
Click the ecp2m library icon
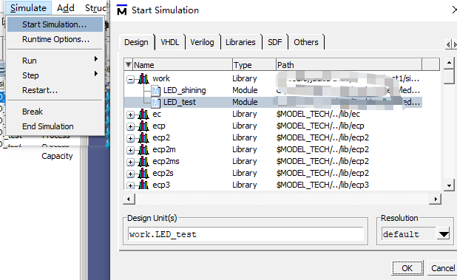click(143, 150)
